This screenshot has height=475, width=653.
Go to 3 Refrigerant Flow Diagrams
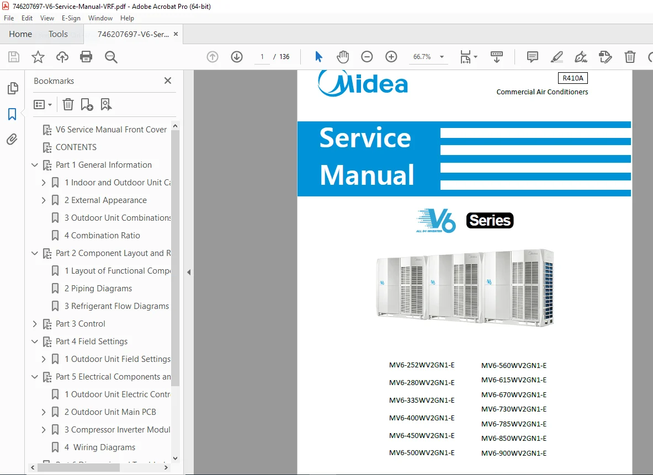(x=116, y=306)
